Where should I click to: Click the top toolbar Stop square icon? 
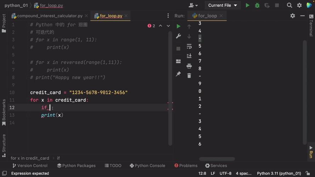277,5
